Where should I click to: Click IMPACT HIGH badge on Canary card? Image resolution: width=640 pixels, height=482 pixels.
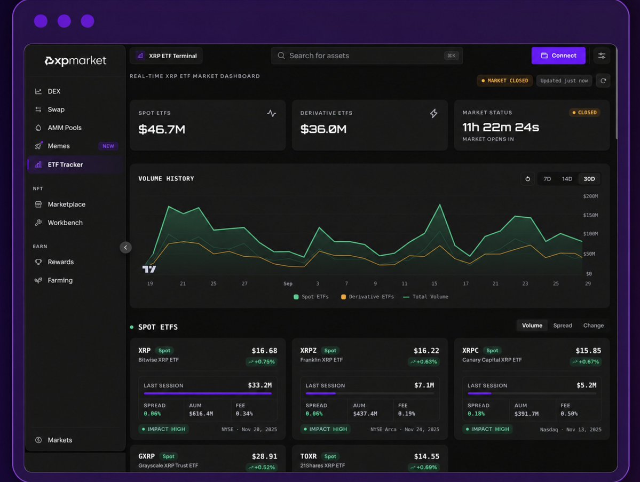487,429
